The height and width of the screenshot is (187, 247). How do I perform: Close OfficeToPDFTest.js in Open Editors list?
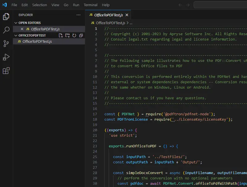point(22,29)
